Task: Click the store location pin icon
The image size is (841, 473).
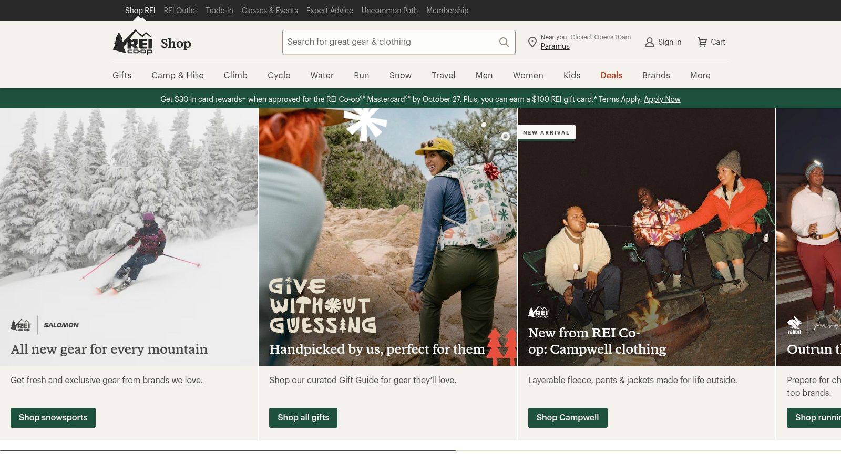Action: pos(532,42)
